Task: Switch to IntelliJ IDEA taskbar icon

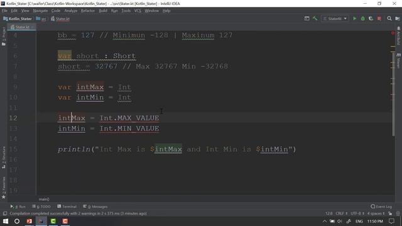Action: point(41,221)
